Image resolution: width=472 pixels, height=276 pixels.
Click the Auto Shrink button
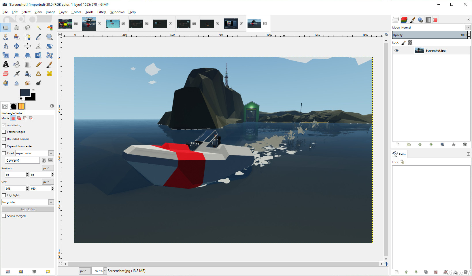point(28,209)
